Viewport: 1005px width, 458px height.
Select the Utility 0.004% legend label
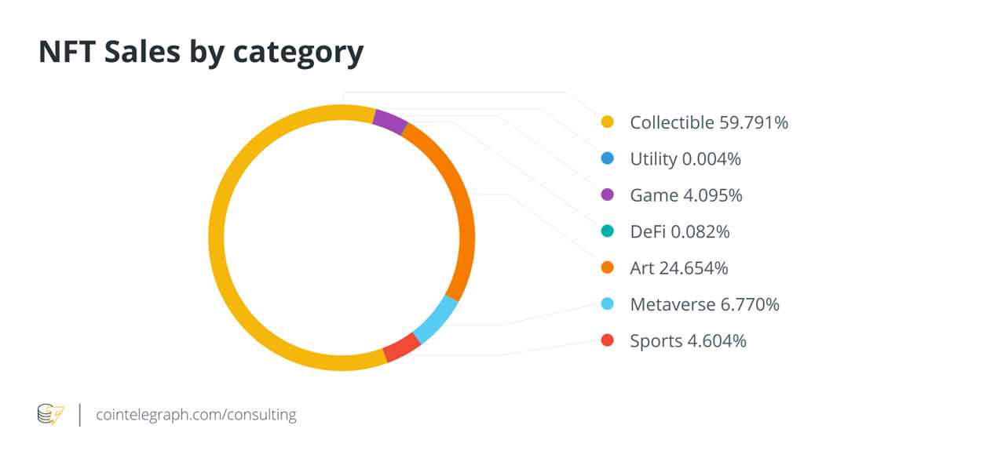tap(685, 159)
